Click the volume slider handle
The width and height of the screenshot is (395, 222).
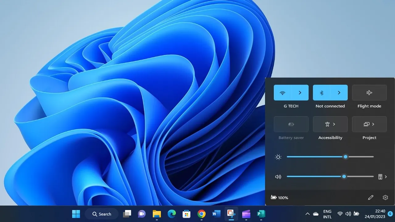coord(344,176)
